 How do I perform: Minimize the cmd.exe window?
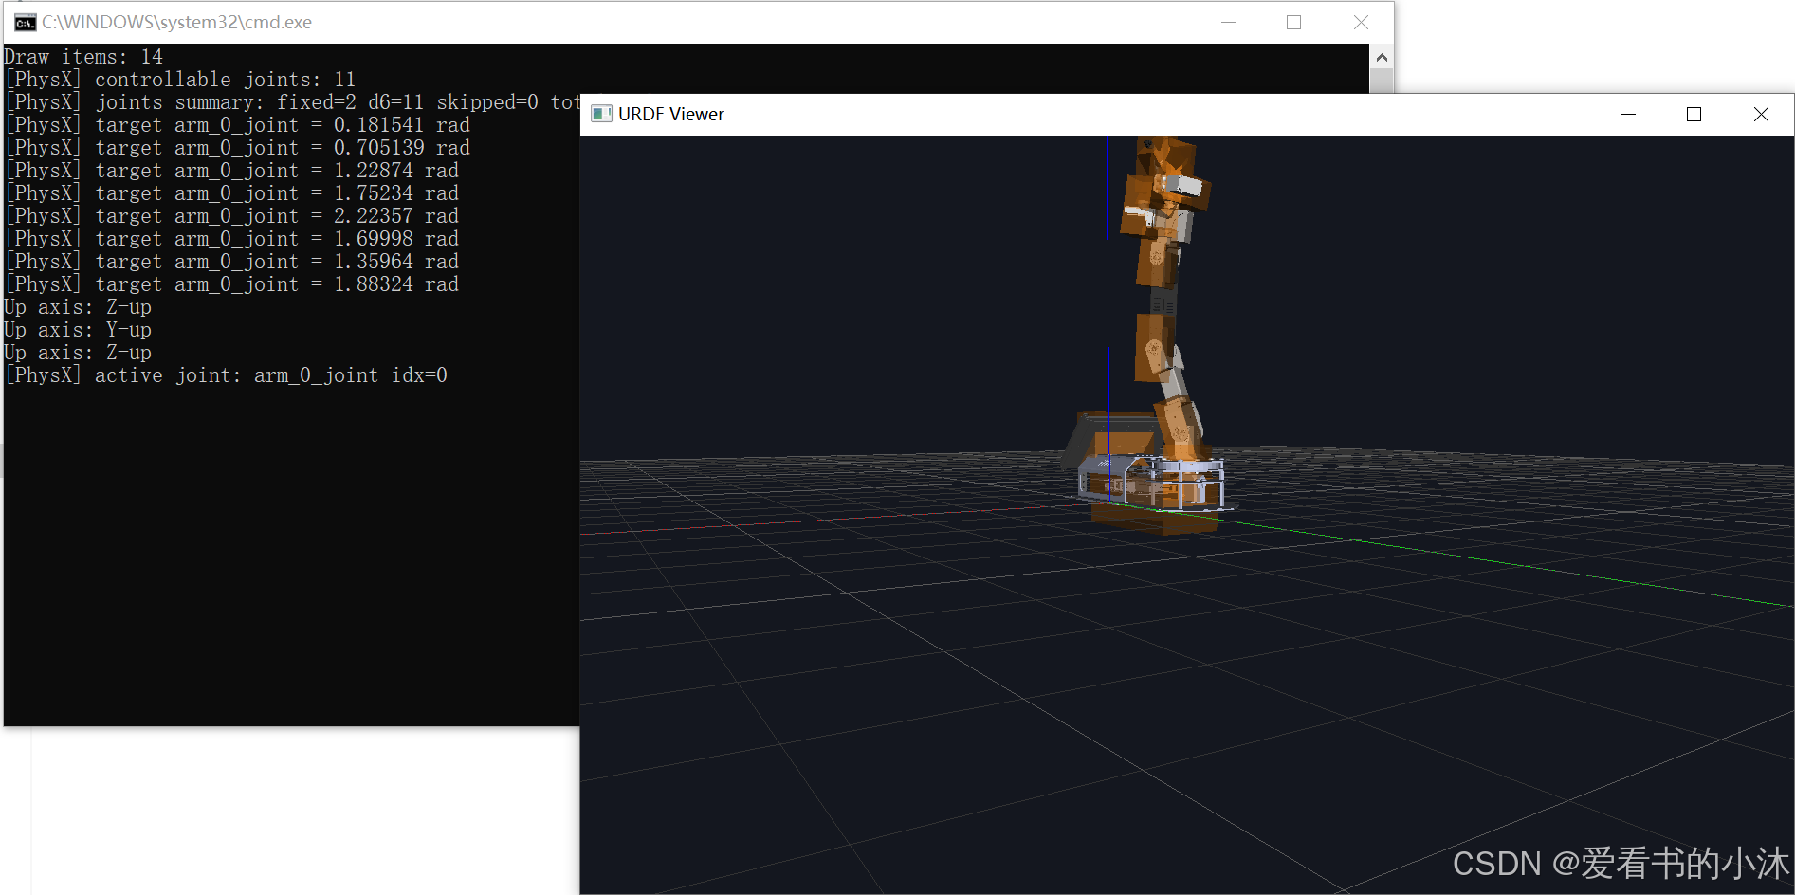1229,23
